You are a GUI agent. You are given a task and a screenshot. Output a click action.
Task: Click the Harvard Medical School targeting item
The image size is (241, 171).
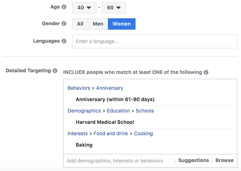pyautogui.click(x=105, y=122)
